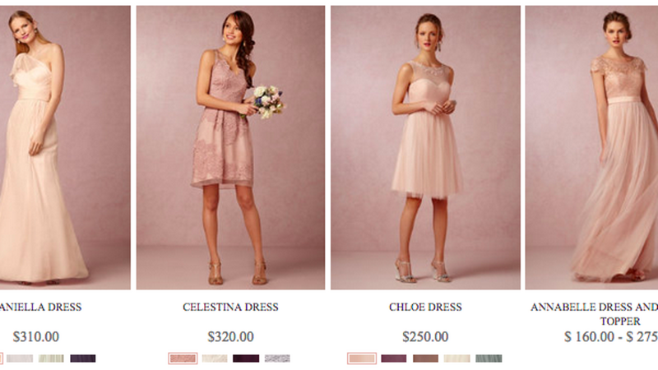The image size is (658, 370).
Task: Choose the cream swatch under Chloe Dress
Action: coord(457,358)
